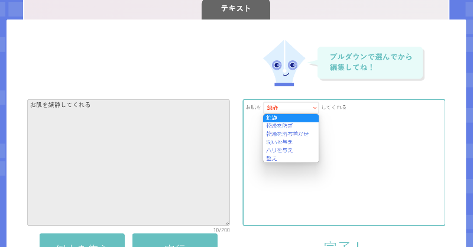Click the 例文を使う teal button
Viewport: 473px width, 247px height.
pos(82,240)
